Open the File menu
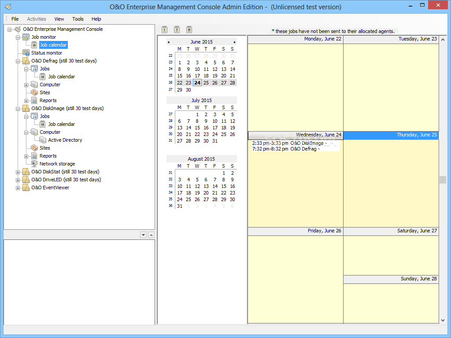The image size is (451, 338). [15, 19]
